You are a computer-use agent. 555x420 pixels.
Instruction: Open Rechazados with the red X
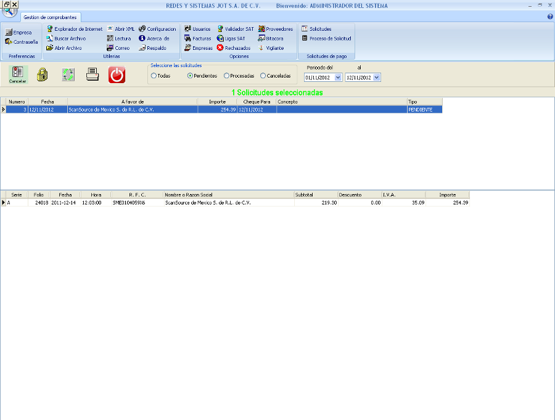coord(233,47)
